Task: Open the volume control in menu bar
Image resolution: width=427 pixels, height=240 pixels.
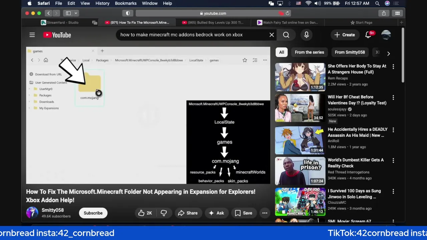Action: pos(317,3)
